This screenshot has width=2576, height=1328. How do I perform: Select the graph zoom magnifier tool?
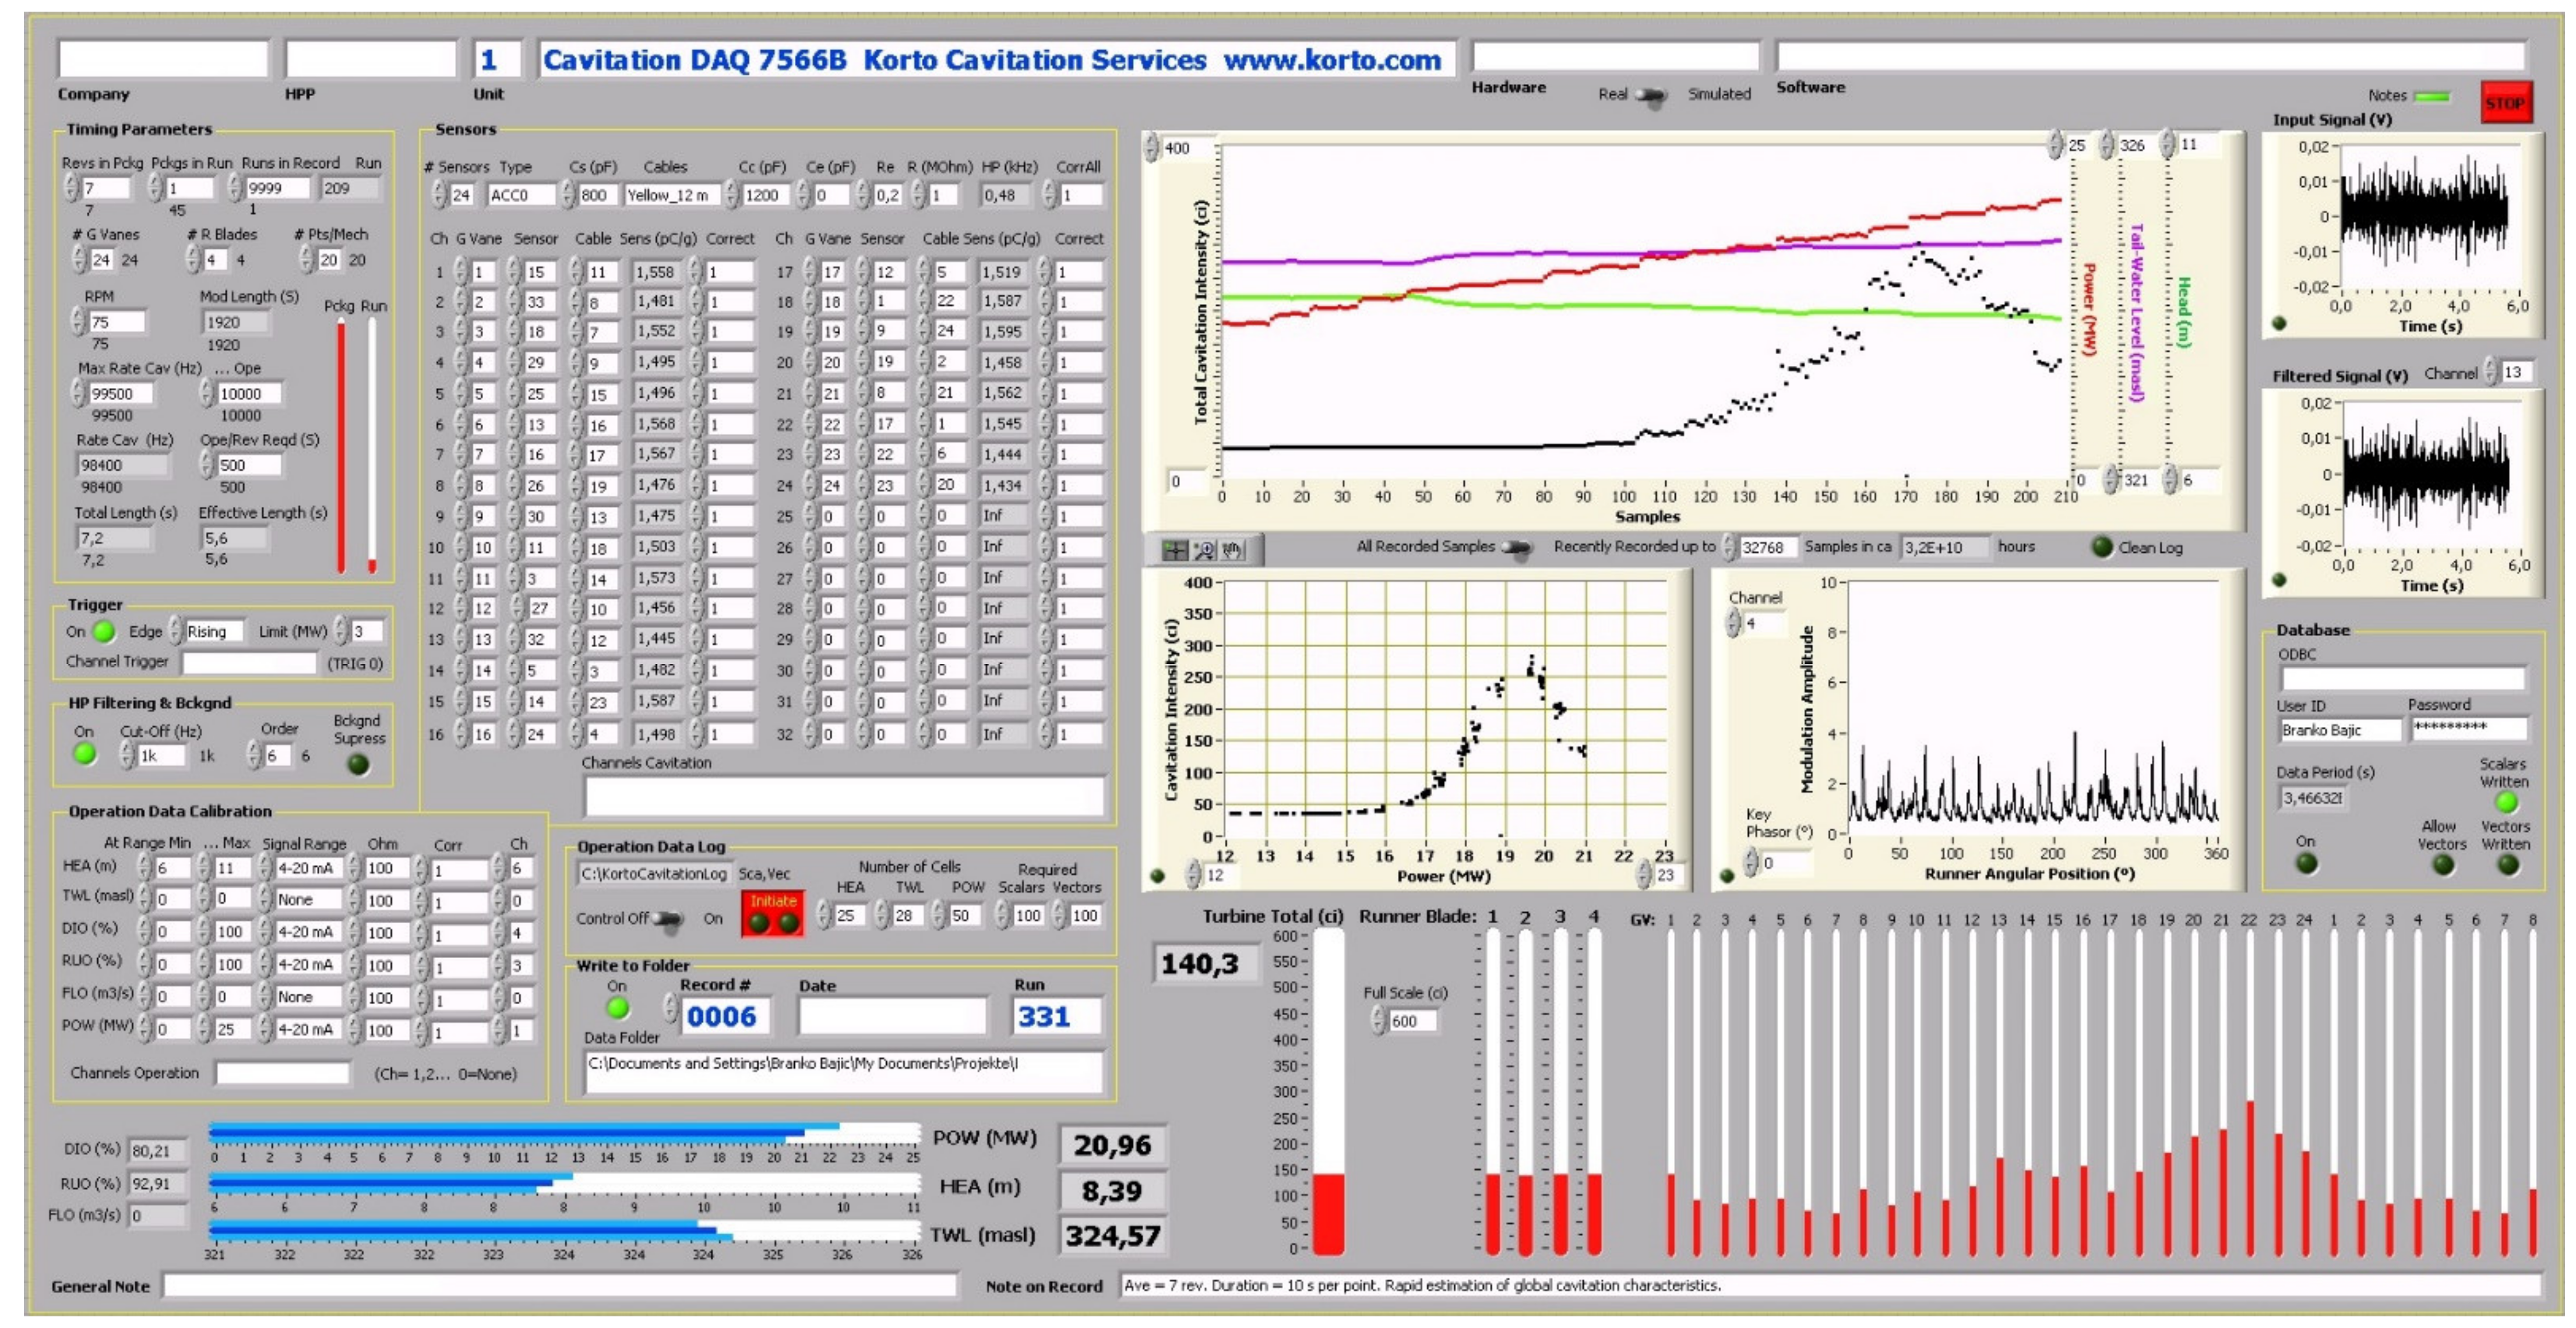click(x=1204, y=550)
